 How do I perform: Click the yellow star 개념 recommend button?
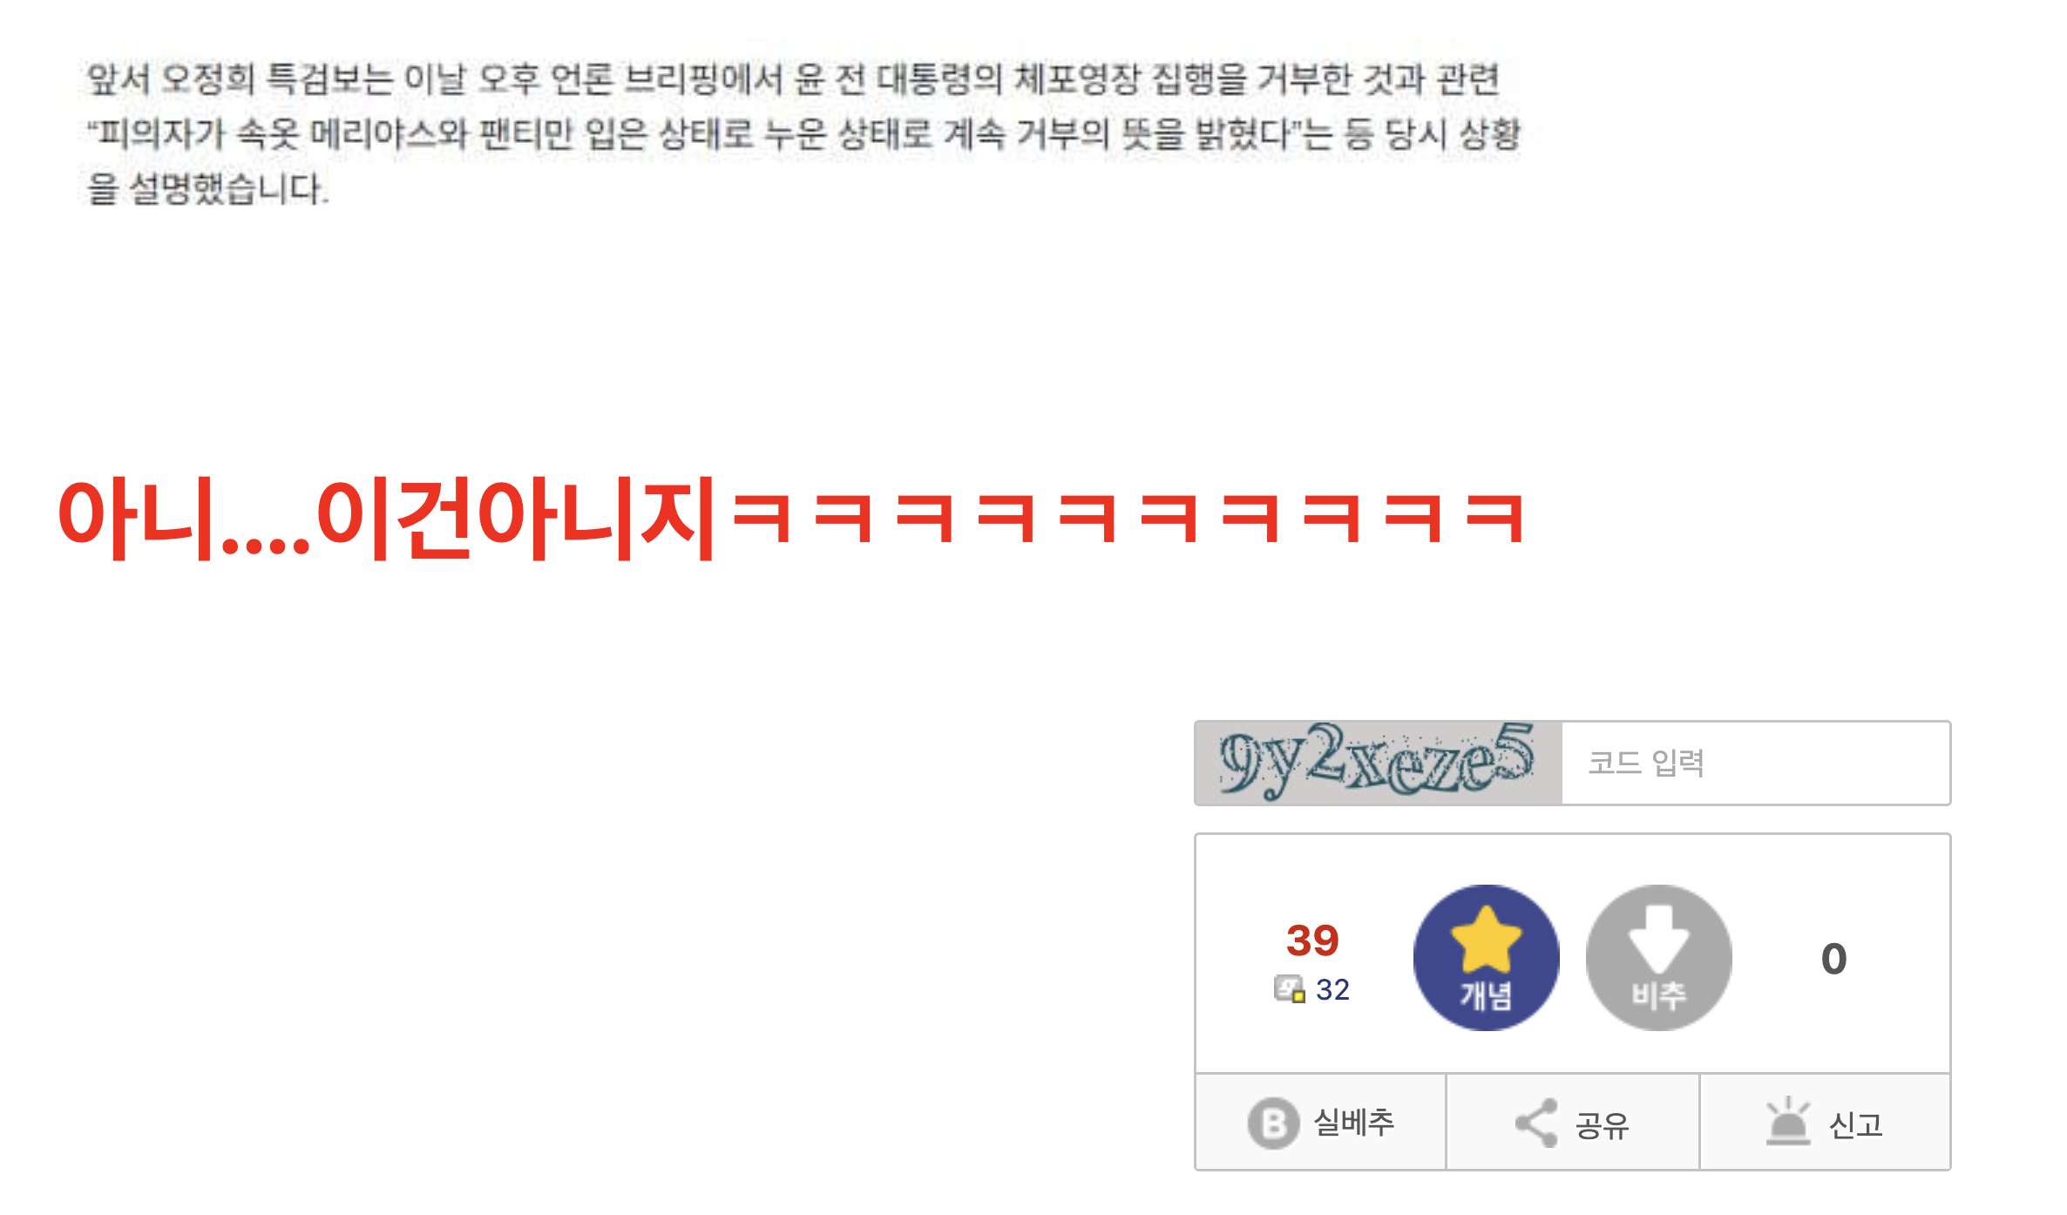pyautogui.click(x=1486, y=957)
